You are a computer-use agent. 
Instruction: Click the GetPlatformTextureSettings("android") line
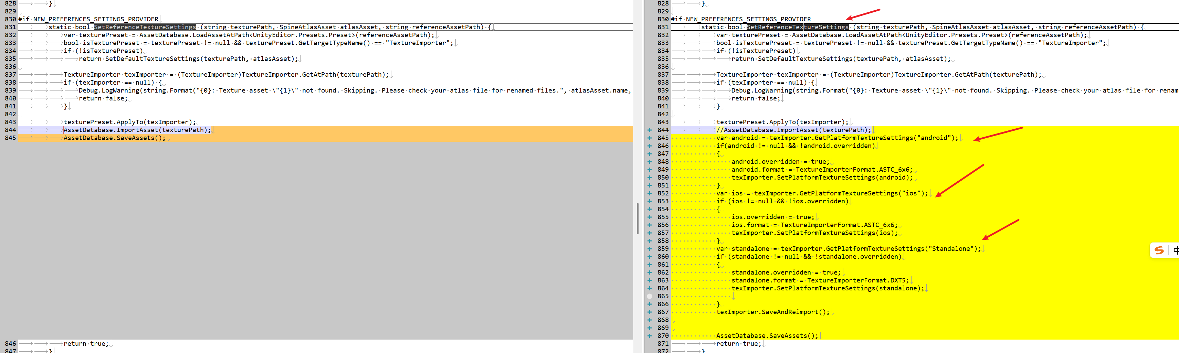[837, 138]
